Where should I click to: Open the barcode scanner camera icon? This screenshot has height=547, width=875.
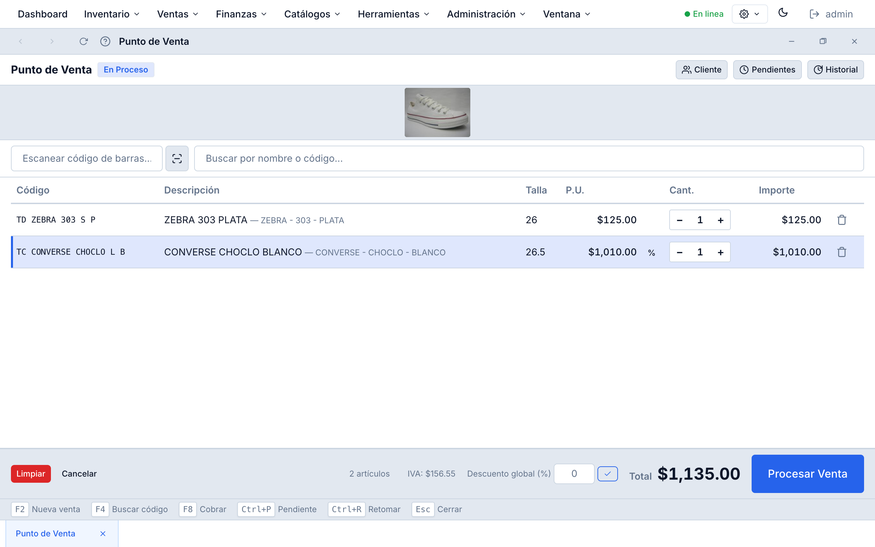[x=177, y=158]
